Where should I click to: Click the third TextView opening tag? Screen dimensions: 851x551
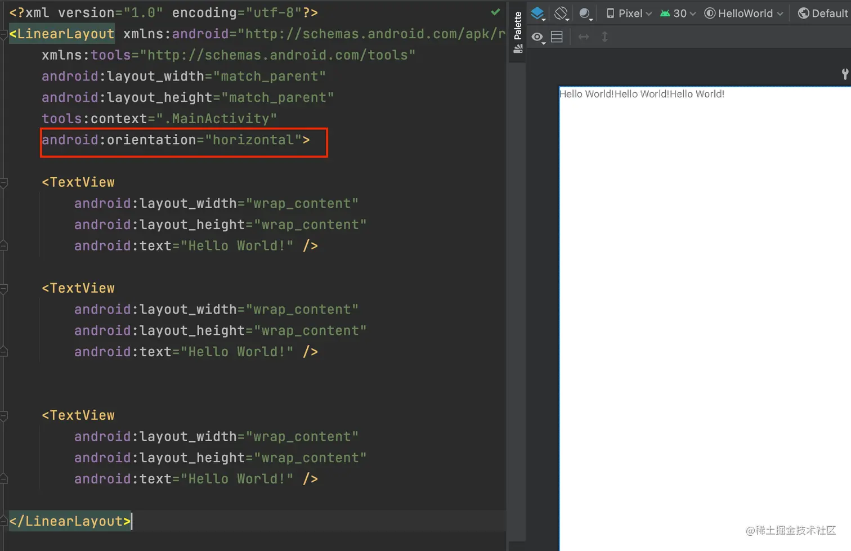78,415
